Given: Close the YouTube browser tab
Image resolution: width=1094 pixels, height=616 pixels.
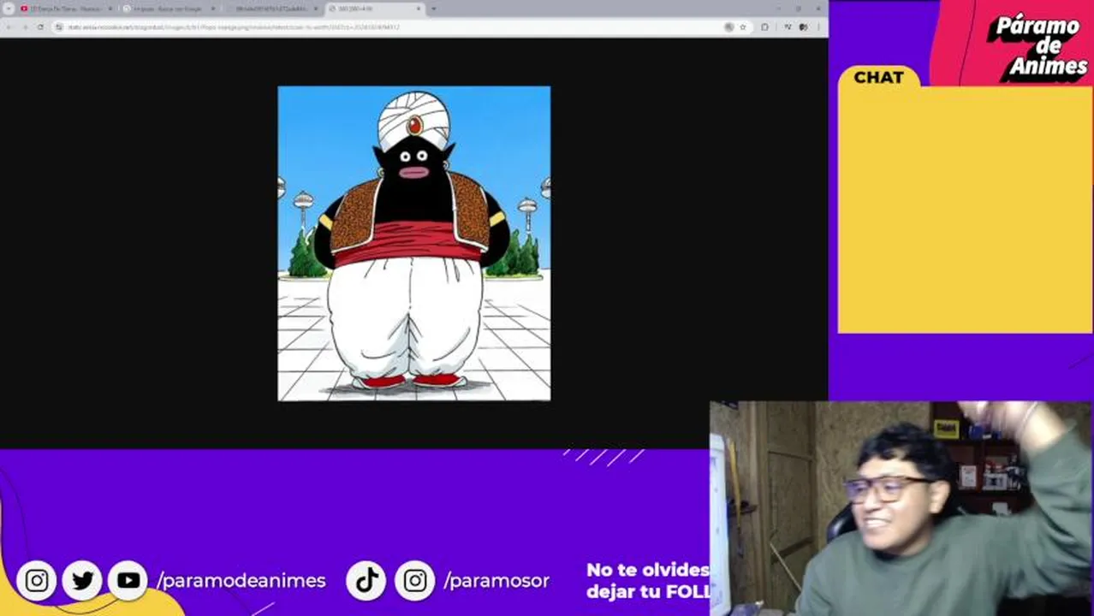Looking at the screenshot, I should pyautogui.click(x=110, y=9).
